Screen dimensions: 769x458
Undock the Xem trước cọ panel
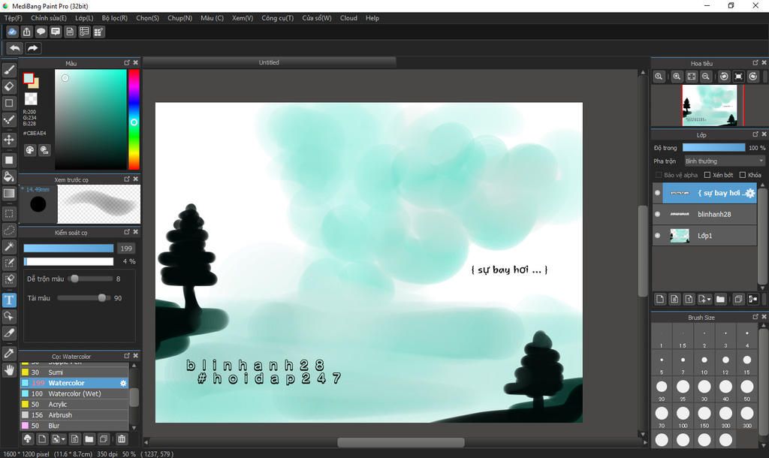coord(127,179)
